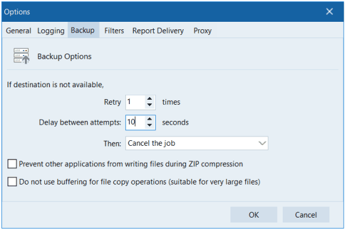Click the 'If destination is not available' label

(55, 85)
